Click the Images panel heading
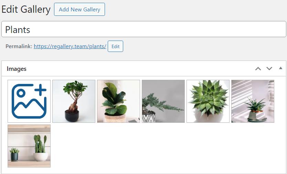Viewport: 287px width, 174px height. [17, 69]
